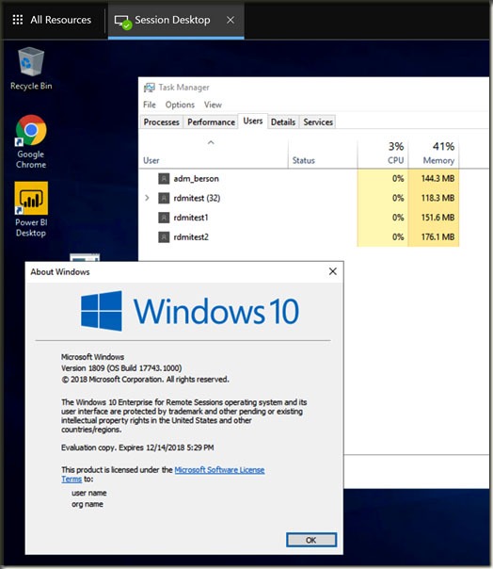This screenshot has height=569, width=493.
Task: Close the About Windows dialog
Action: 333,271
